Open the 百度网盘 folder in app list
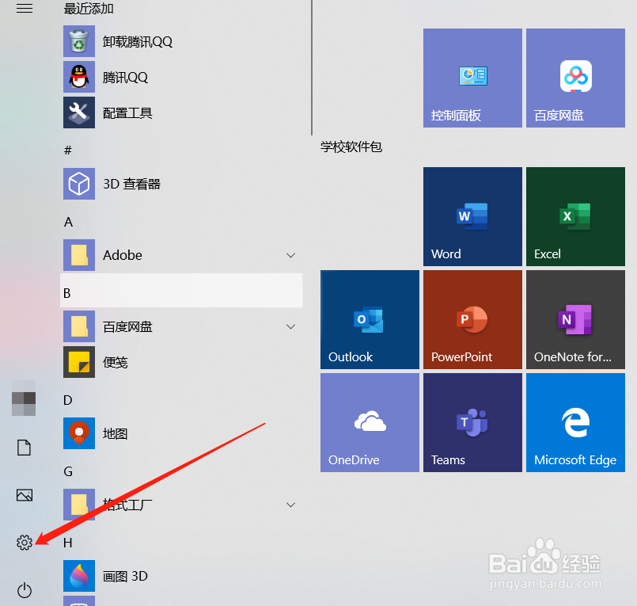This screenshot has height=606, width=637. pyautogui.click(x=181, y=326)
